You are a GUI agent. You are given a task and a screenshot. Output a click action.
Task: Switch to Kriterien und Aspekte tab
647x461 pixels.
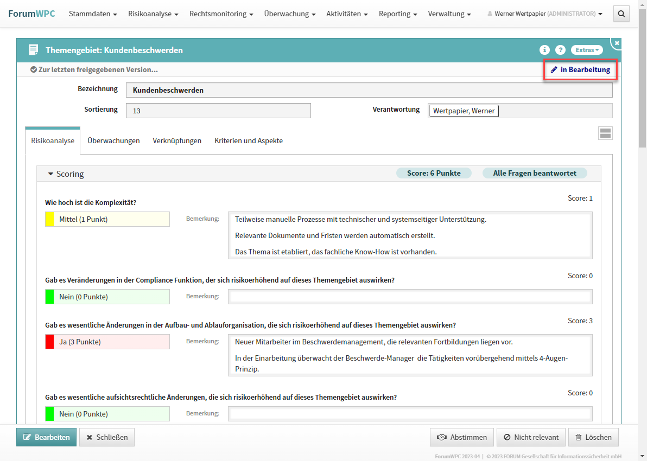click(249, 140)
